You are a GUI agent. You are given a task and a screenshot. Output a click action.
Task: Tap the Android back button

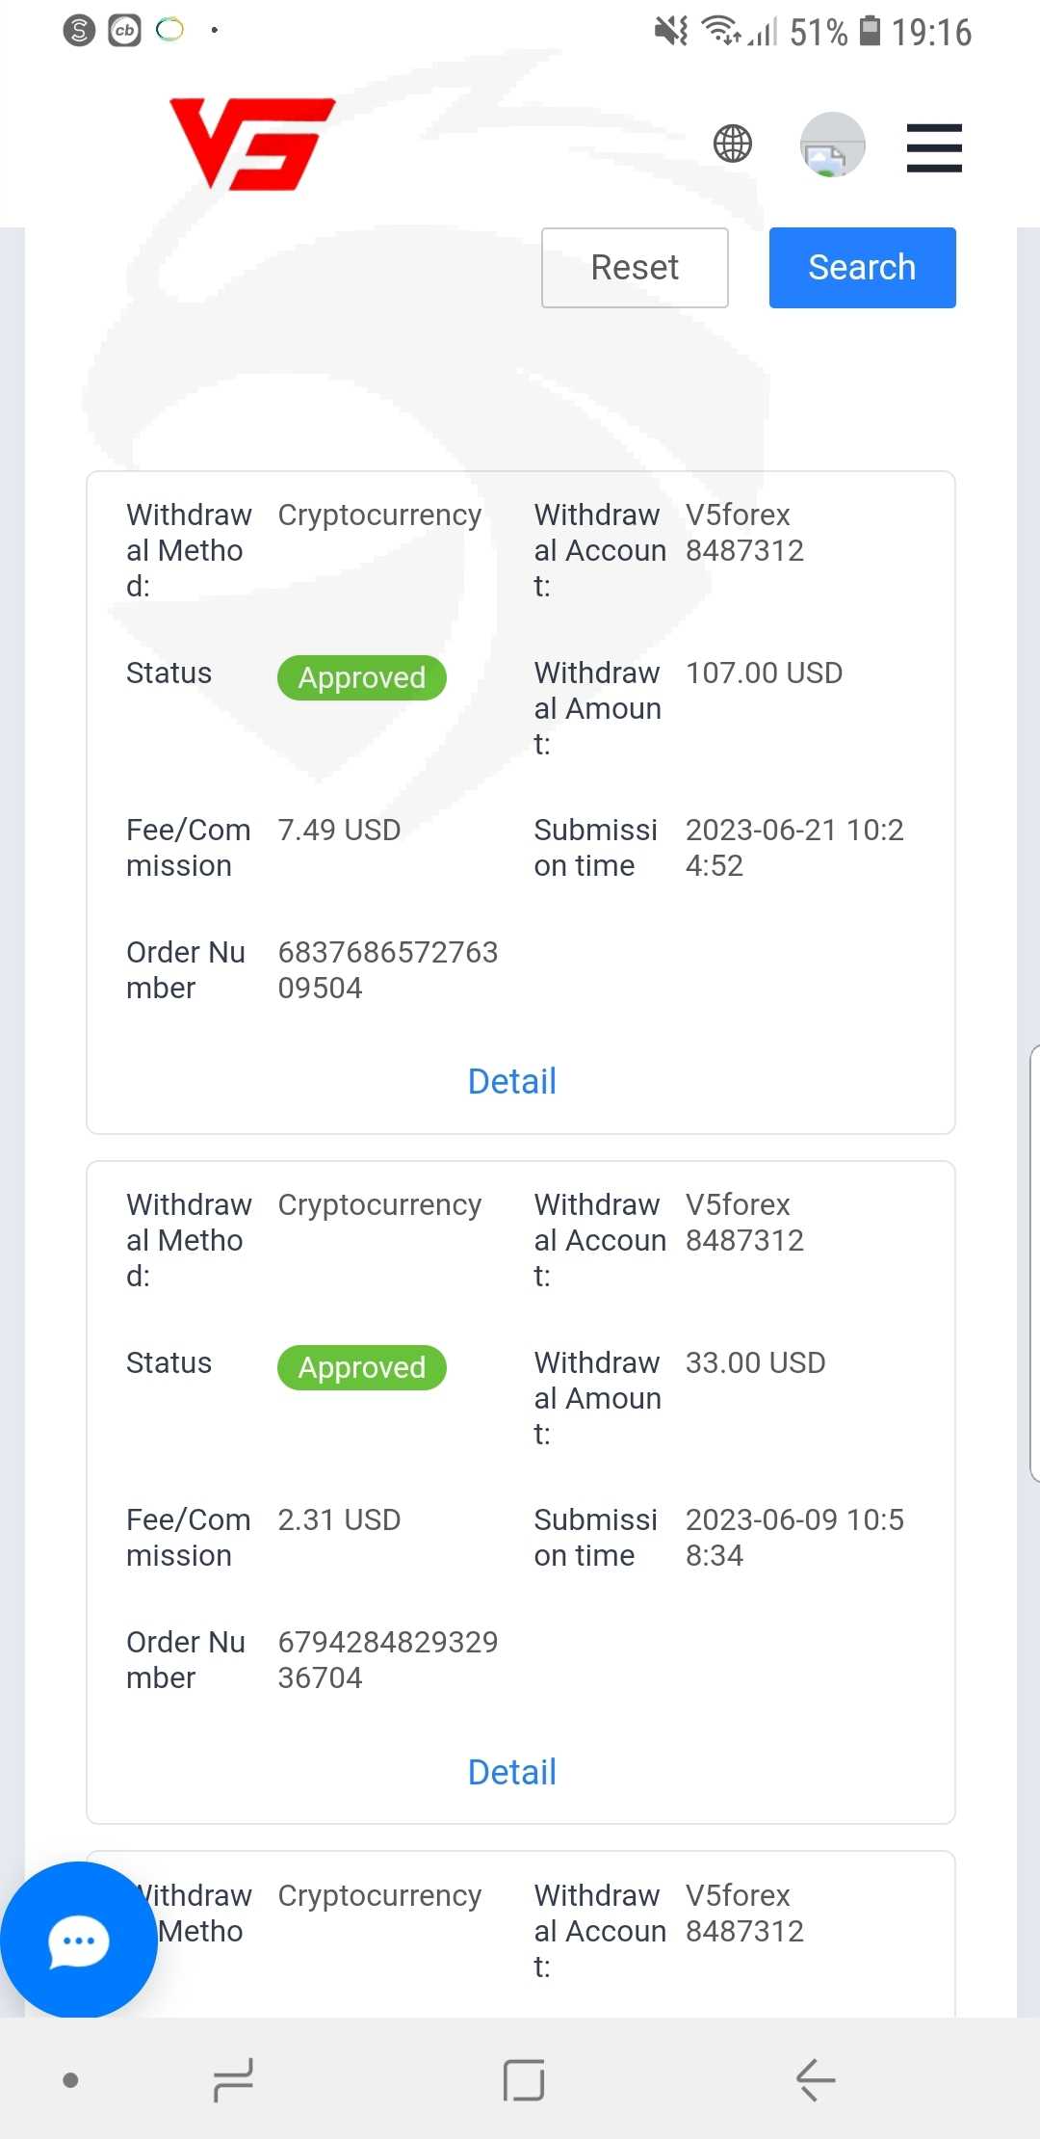(x=815, y=2079)
